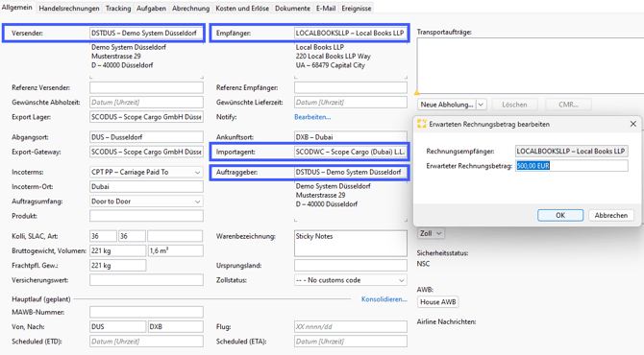Click the CMR button

568,105
